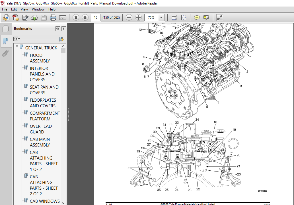Open the Window menu
Screen dimensions: 294x205
38,9
